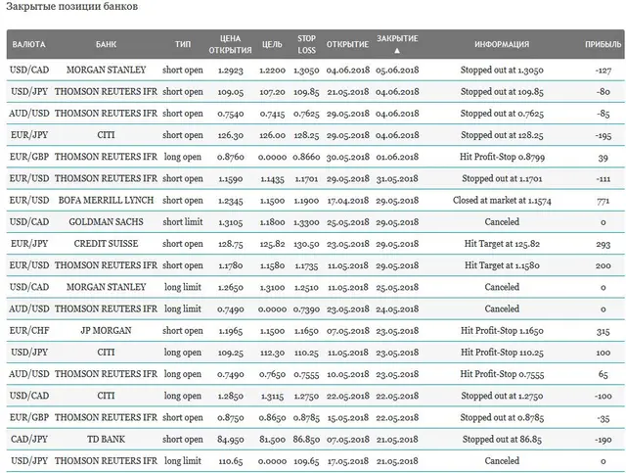Sort by ПРИБЫЛЬ column header

pos(604,44)
